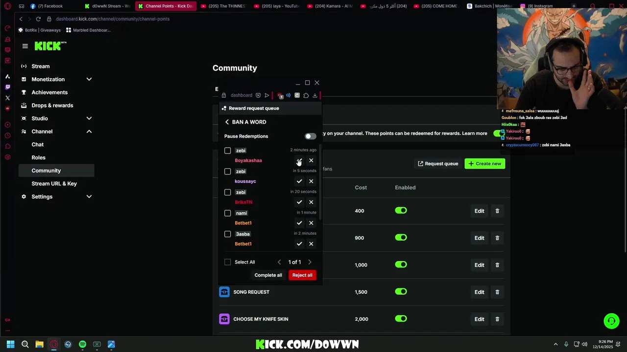
Task: Approve BriksTN's zebi request
Action: (299, 202)
